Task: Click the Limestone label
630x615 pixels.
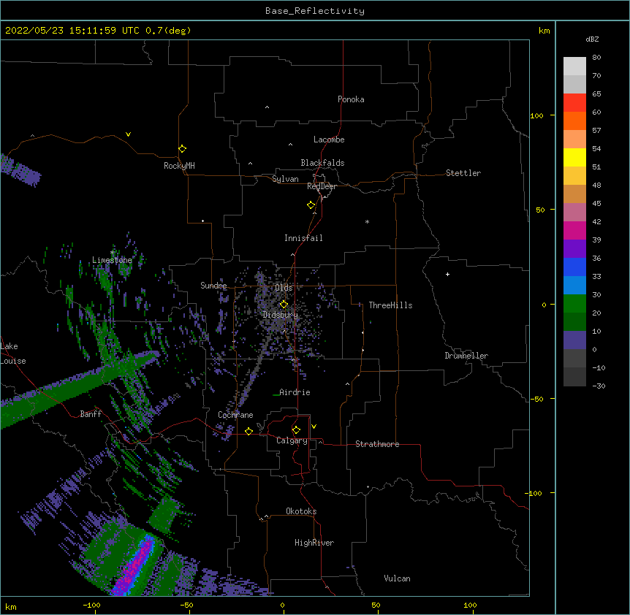Action: tap(112, 260)
